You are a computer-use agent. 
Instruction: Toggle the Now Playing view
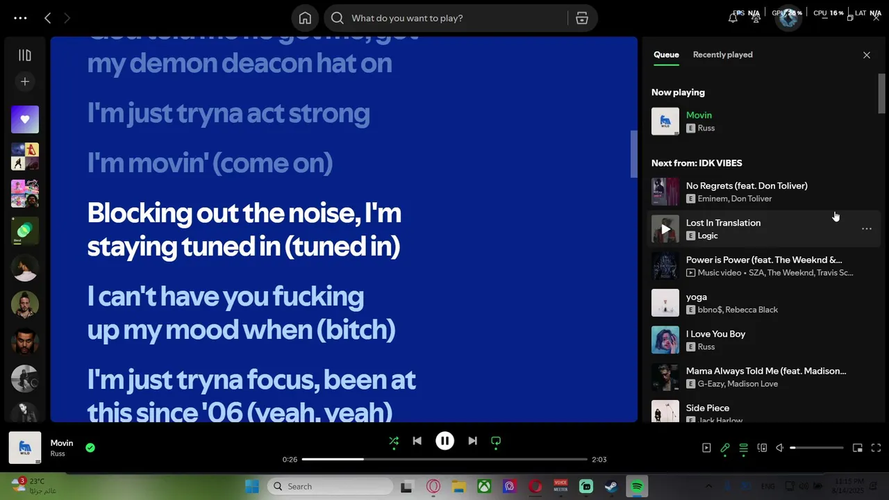pyautogui.click(x=706, y=448)
